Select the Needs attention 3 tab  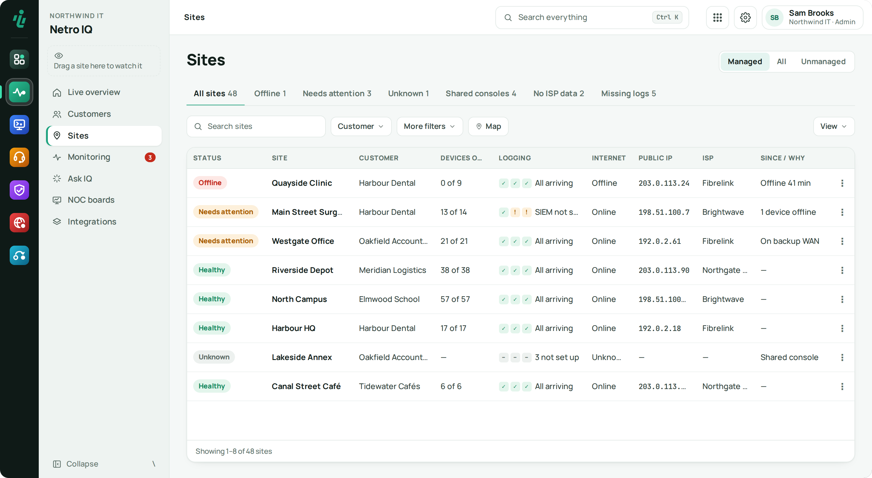click(337, 93)
